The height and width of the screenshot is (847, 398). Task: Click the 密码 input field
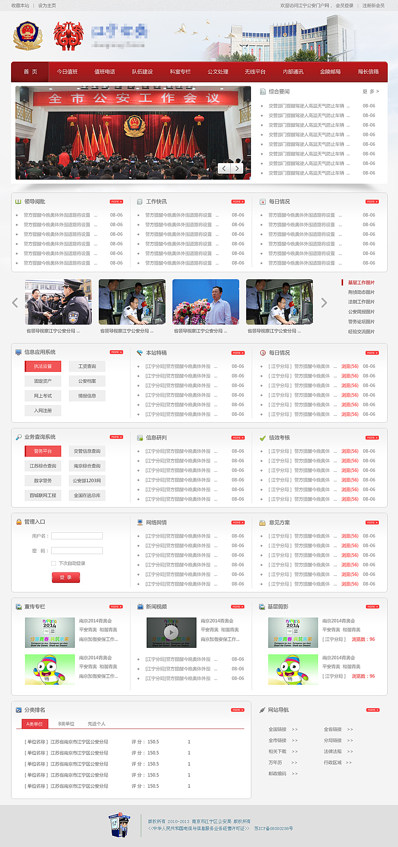[77, 551]
